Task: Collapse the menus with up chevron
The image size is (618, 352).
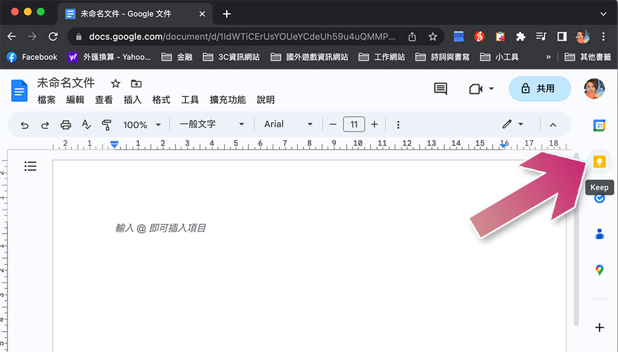Action: (x=553, y=125)
